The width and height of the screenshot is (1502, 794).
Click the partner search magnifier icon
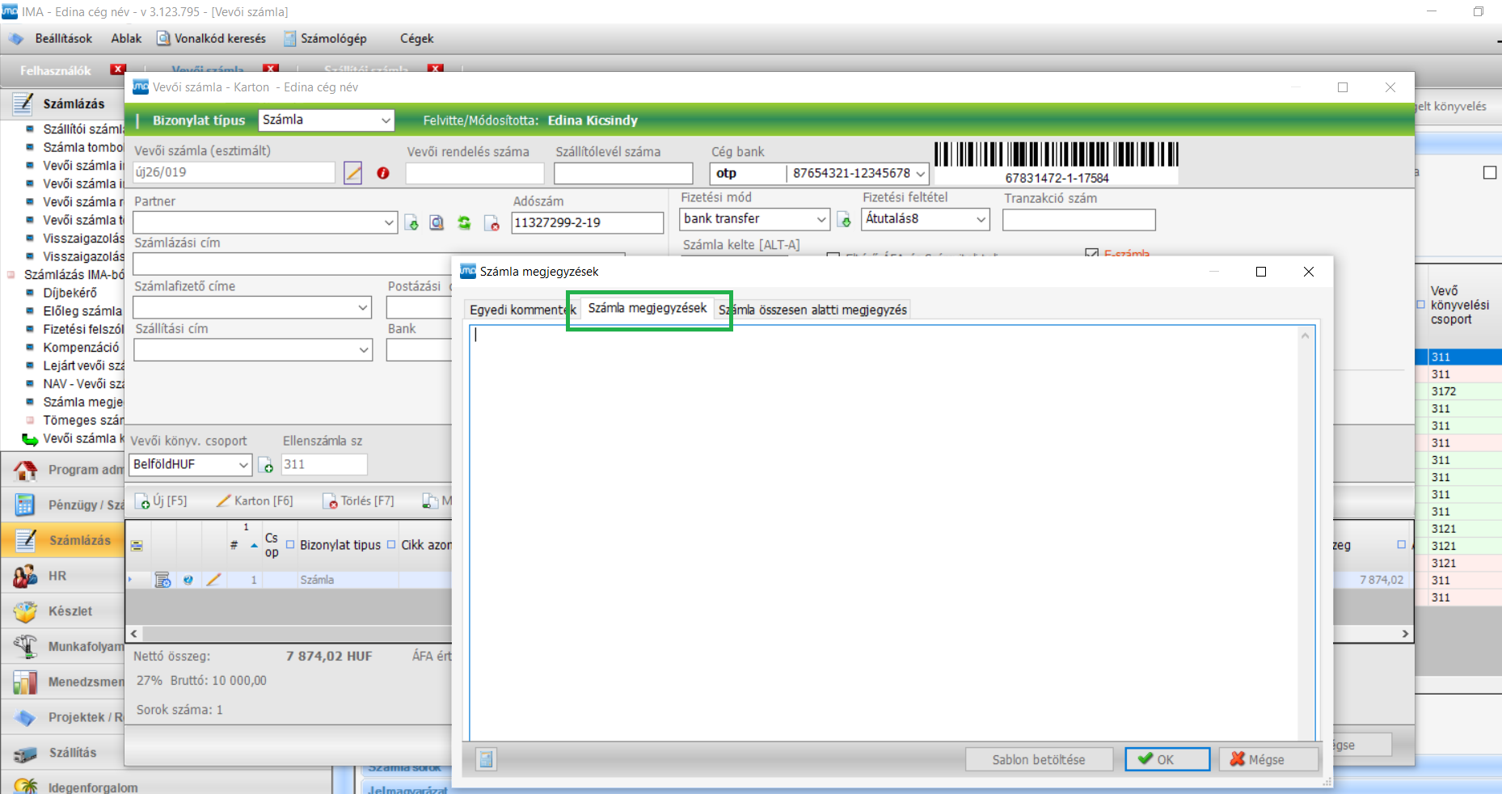pos(437,223)
